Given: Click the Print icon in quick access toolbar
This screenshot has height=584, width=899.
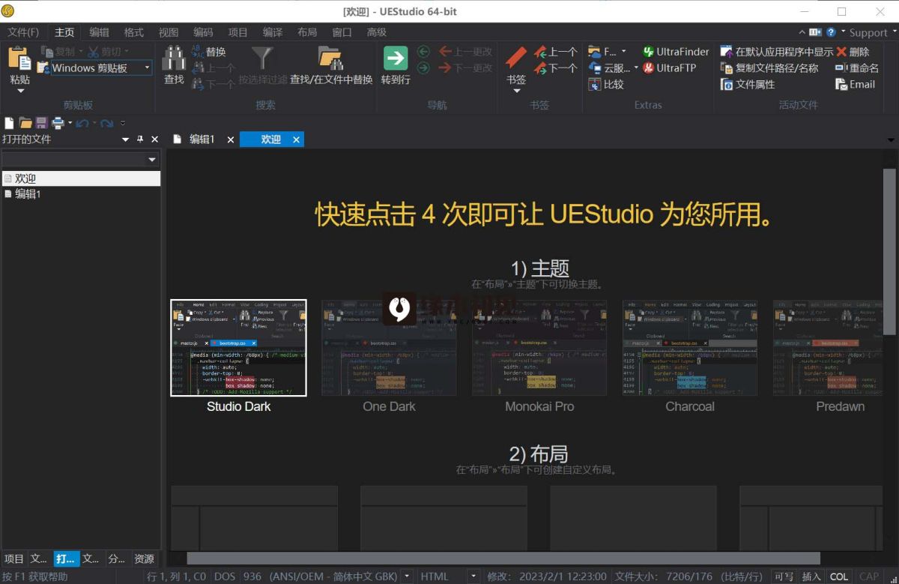Looking at the screenshot, I should (x=58, y=123).
